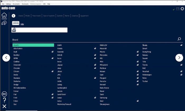Choose Volkswagen in the brand list
This screenshot has height=111, width=185.
point(147,75)
